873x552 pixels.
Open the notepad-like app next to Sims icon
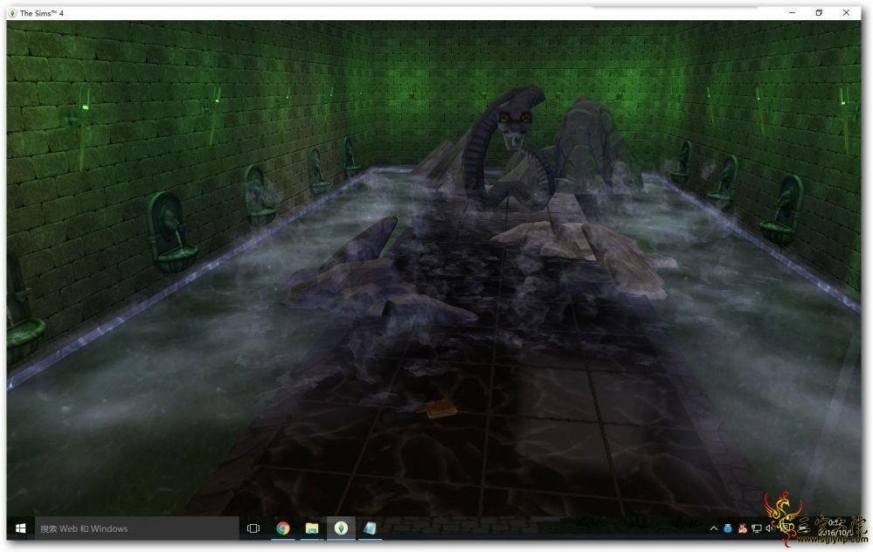click(370, 528)
